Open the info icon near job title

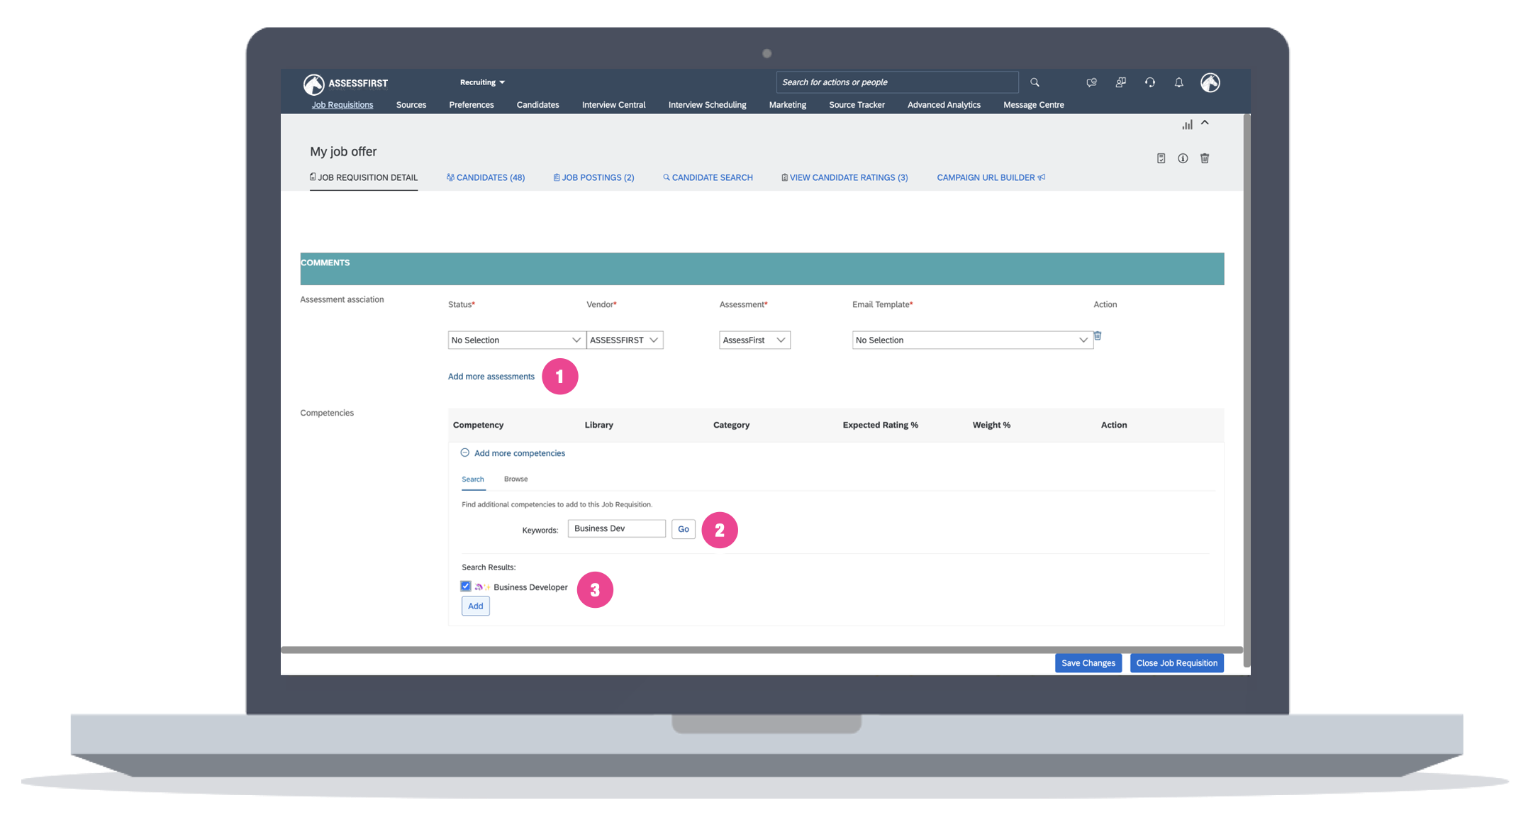(1182, 158)
